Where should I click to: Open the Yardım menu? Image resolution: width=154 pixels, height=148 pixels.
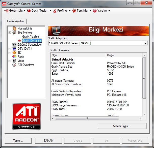tap(101, 11)
